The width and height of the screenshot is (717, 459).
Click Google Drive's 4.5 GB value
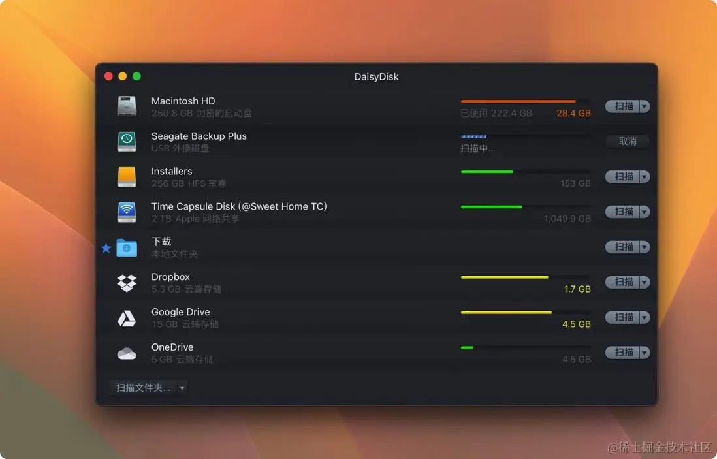pyautogui.click(x=576, y=324)
